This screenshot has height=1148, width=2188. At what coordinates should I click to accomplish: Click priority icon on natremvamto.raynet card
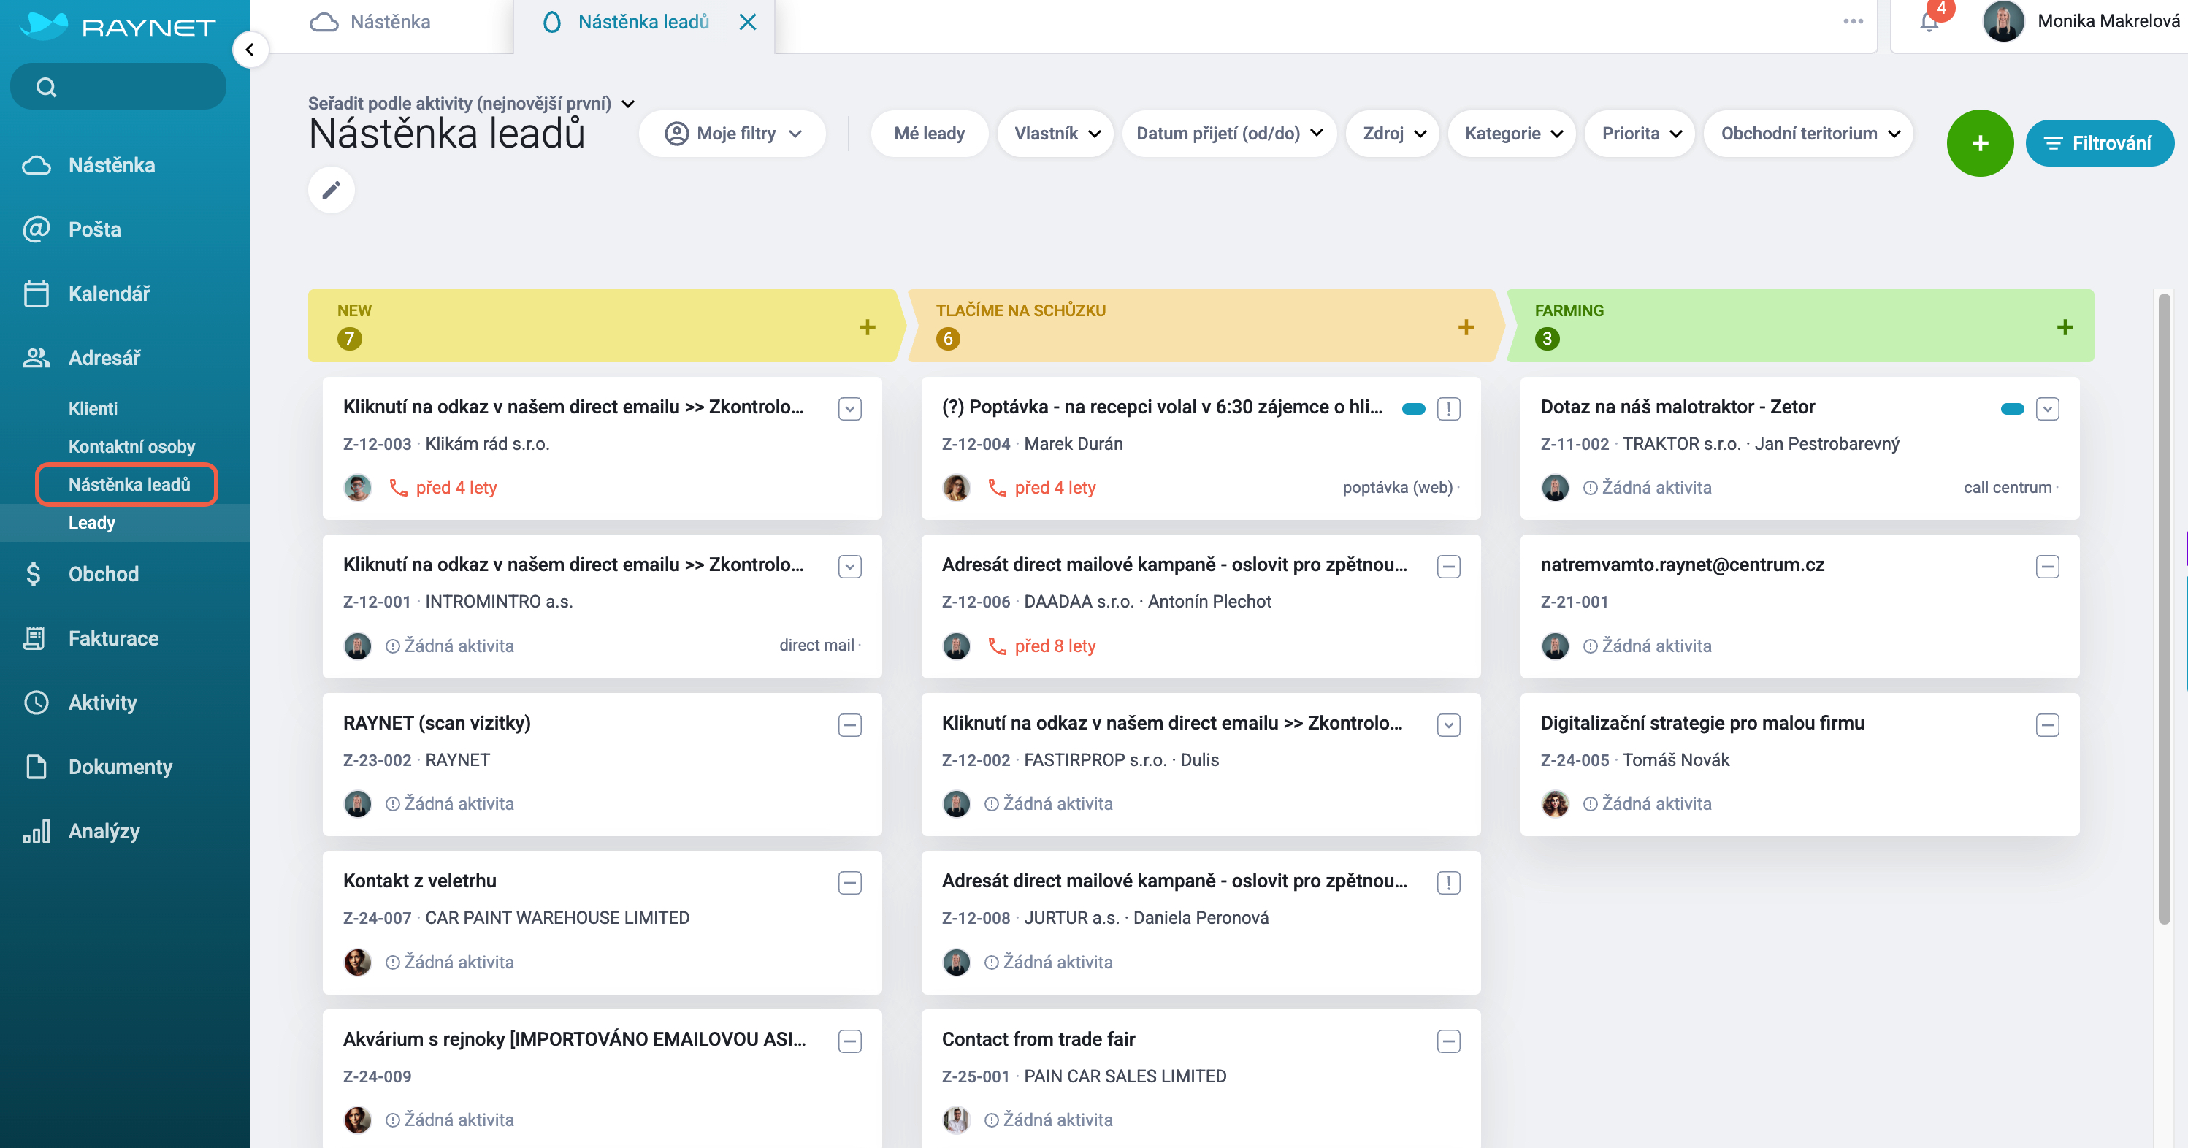click(x=2048, y=567)
